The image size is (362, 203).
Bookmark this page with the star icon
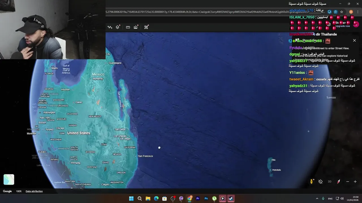coord(342,12)
